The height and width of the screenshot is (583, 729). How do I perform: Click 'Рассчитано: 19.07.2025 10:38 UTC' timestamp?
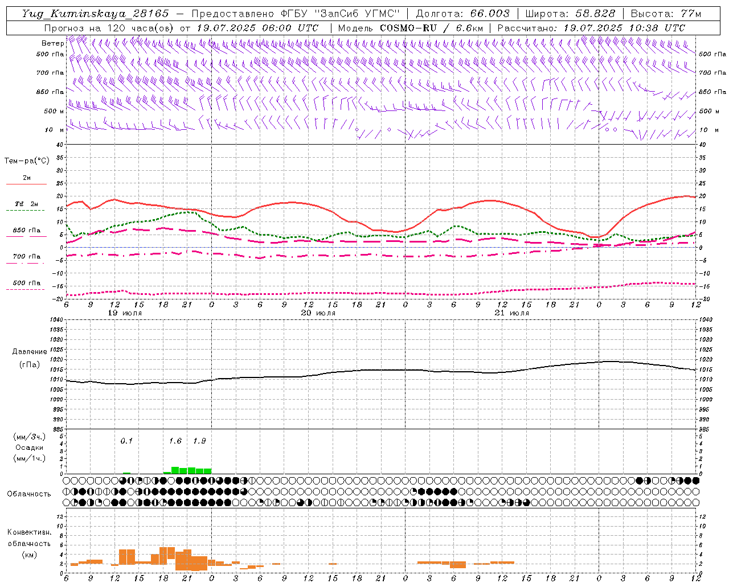coord(591,28)
